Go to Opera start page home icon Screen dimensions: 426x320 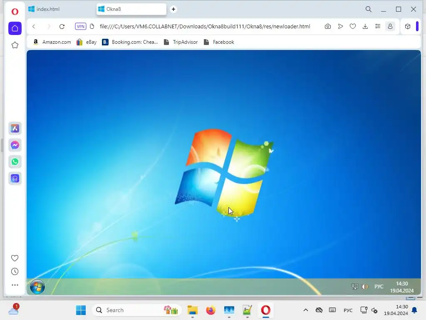15,28
